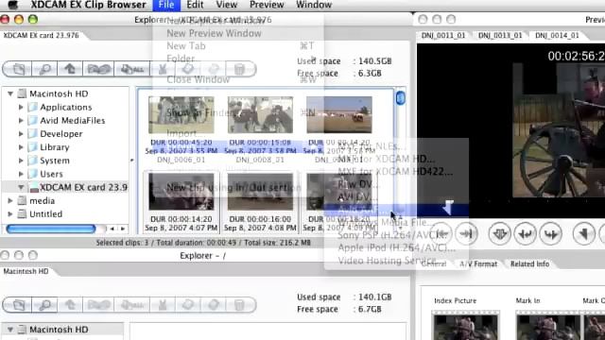Click the scissors icon in bottom Explorer toolbar
Image resolution: width=605 pixels, height=340 pixels.
(x=163, y=305)
